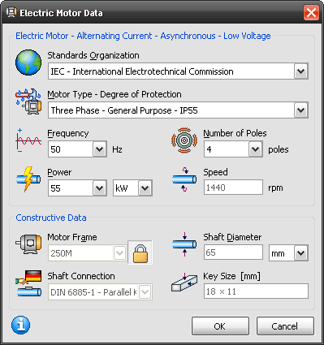Confirm with the OK button
The width and height of the screenshot is (324, 345).
pyautogui.click(x=220, y=326)
